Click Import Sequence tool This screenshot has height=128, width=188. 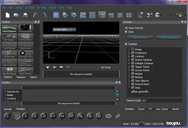click(x=9, y=29)
